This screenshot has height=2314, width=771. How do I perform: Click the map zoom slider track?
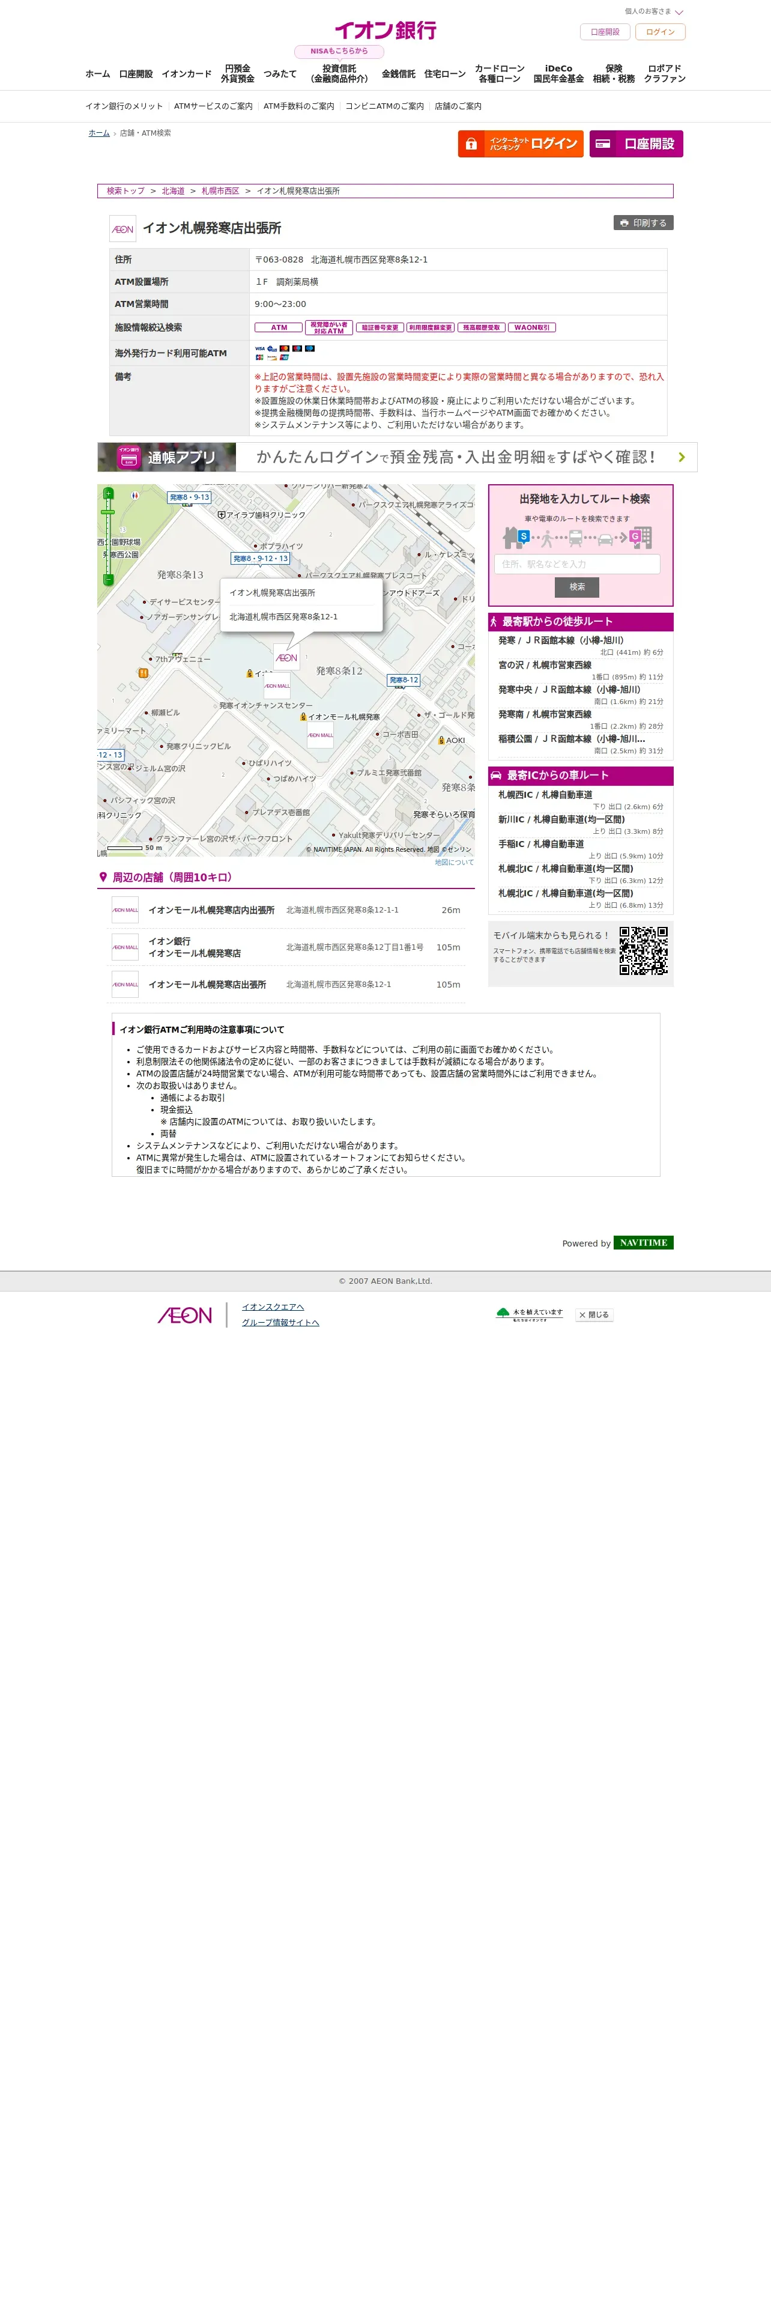[x=109, y=536]
